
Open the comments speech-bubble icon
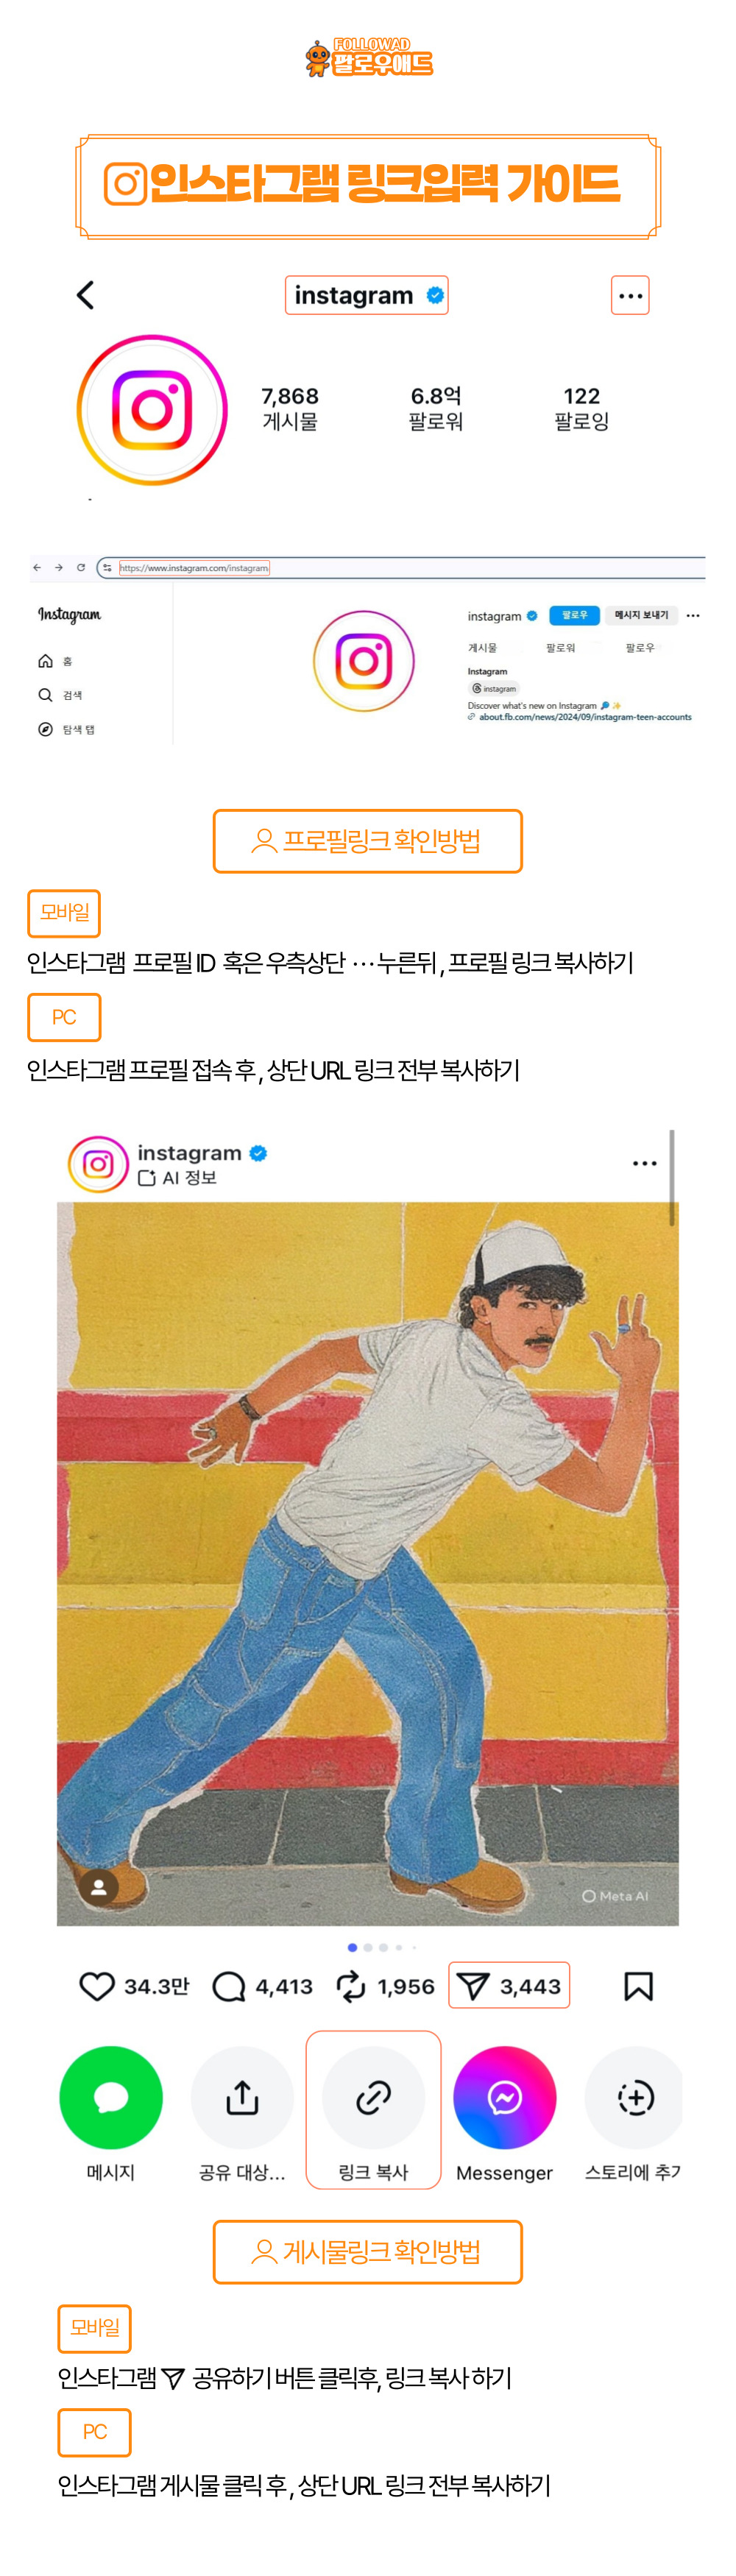click(229, 1986)
